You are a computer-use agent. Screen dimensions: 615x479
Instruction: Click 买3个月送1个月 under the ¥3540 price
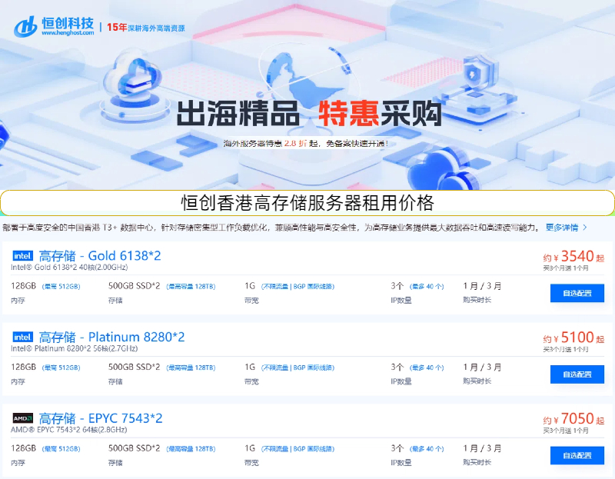point(566,268)
